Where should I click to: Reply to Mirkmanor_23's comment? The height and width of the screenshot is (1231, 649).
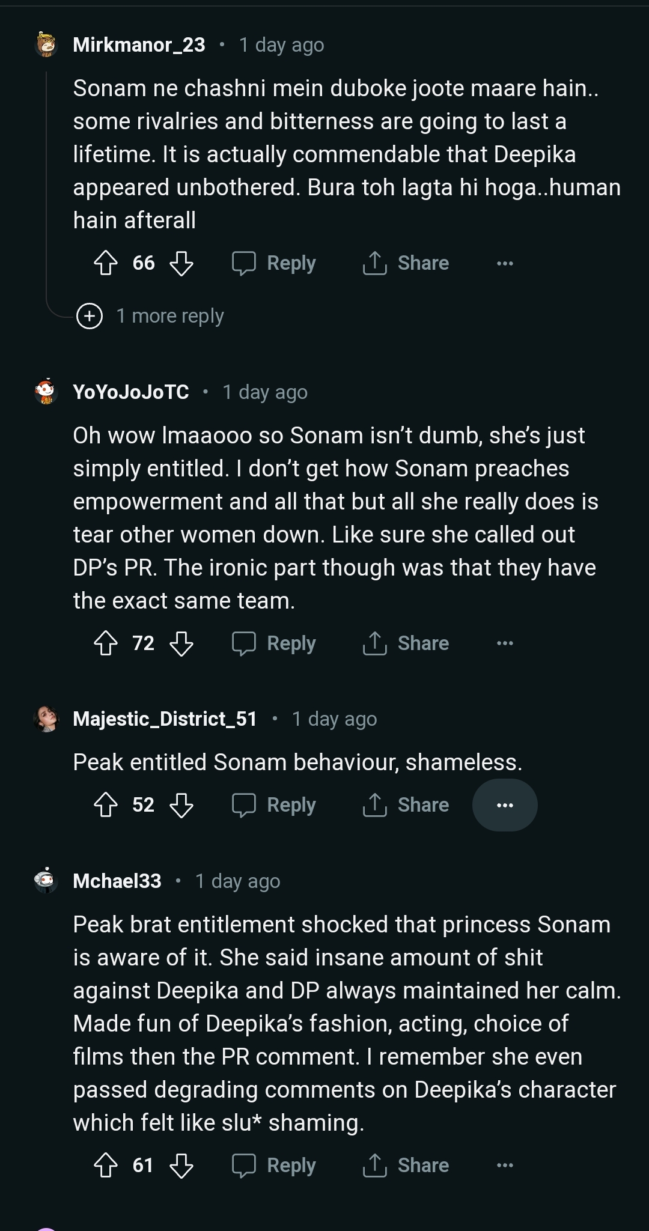click(275, 263)
